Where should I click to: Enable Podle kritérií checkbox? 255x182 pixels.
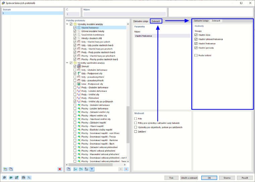tap(196, 55)
